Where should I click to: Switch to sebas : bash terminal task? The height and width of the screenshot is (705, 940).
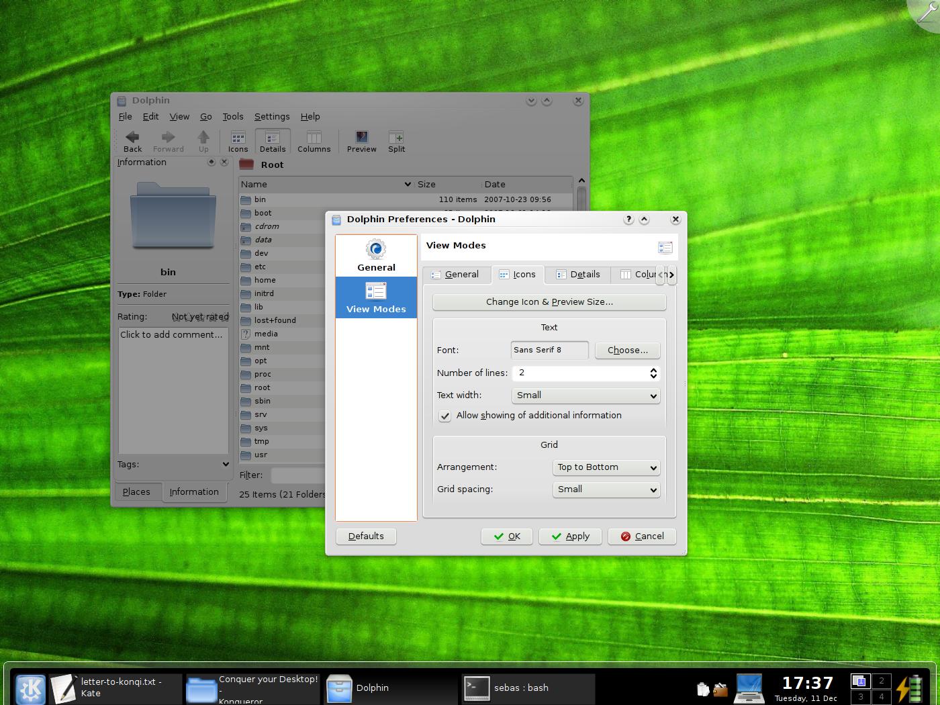click(x=528, y=688)
